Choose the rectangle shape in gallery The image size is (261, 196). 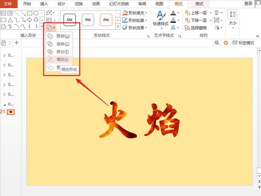[x=29, y=13]
